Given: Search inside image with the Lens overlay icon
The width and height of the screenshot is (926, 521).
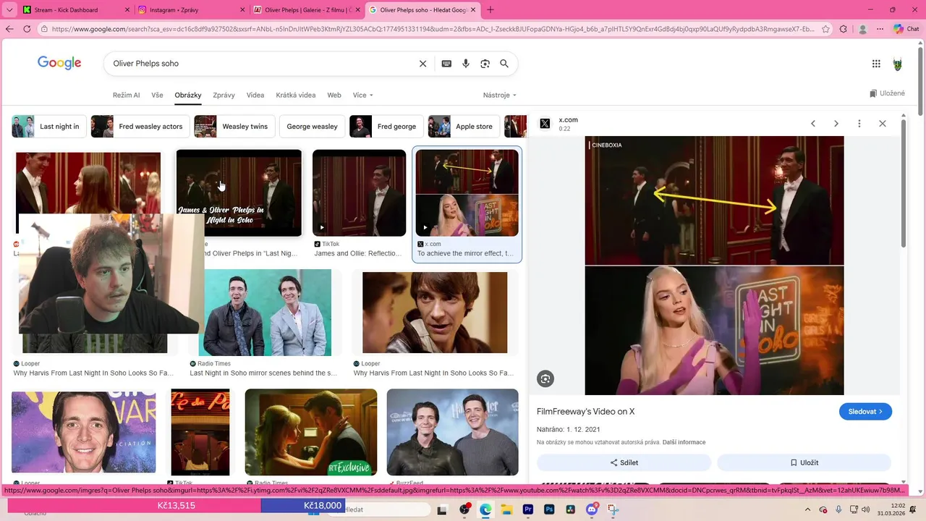Looking at the screenshot, I should [x=545, y=378].
